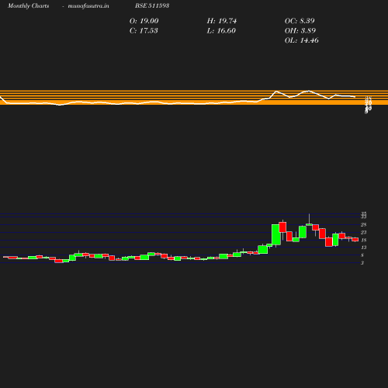This screenshot has width=388, height=388.
Task: Click the '23' price axis label
Action: pyautogui.click(x=363, y=232)
